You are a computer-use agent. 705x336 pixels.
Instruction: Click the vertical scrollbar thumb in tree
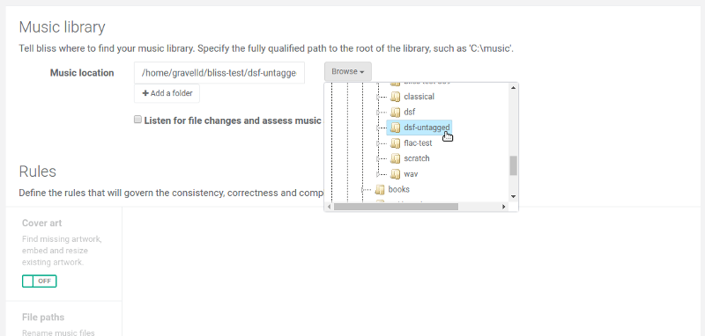pos(514,165)
